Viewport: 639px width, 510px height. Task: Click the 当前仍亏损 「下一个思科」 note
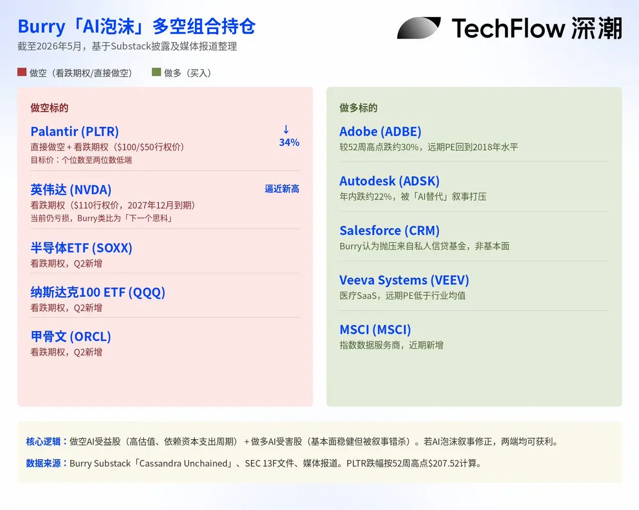coord(101,218)
